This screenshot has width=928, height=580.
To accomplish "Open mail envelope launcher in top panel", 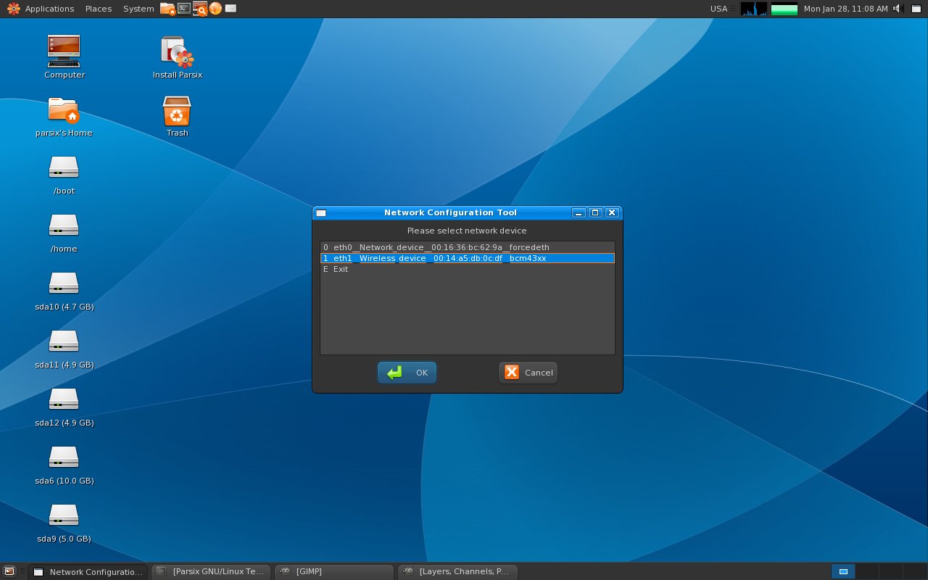I will [231, 9].
